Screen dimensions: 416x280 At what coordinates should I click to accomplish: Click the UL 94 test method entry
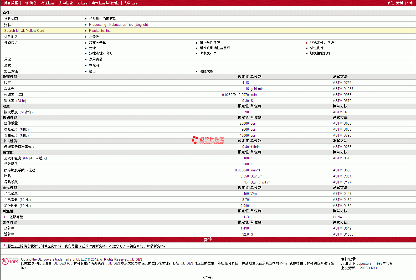[x=337, y=217]
